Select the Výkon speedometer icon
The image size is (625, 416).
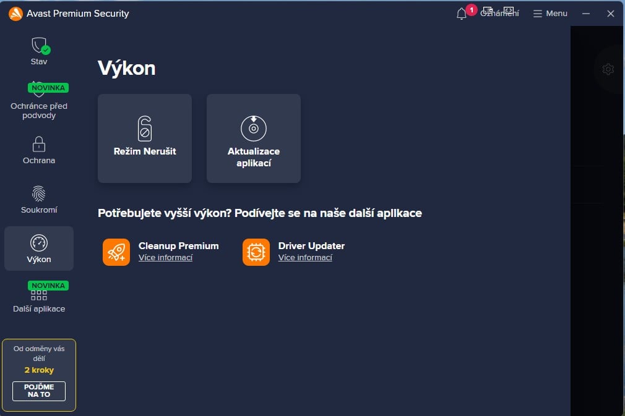click(39, 244)
